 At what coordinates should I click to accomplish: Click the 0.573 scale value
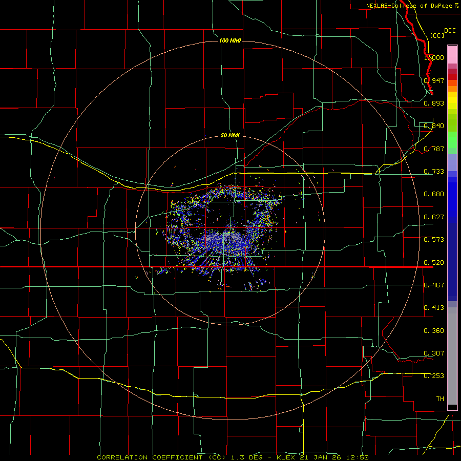434,240
